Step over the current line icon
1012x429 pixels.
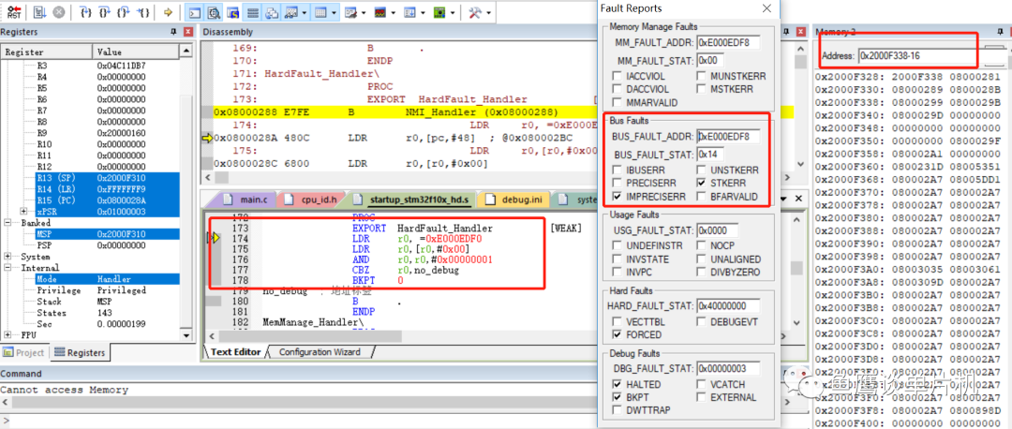pyautogui.click(x=105, y=11)
